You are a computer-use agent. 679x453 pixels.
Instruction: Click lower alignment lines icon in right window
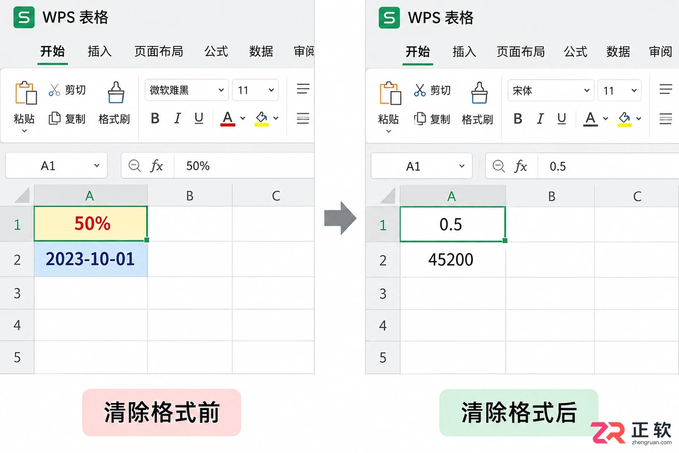coord(666,119)
